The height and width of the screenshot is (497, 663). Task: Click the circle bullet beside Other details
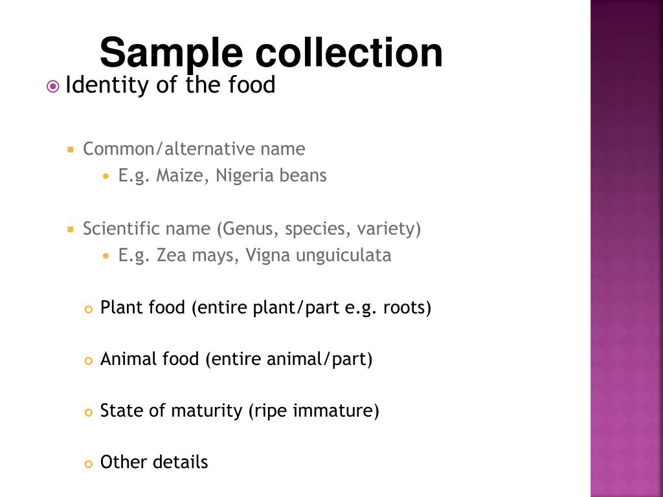tap(88, 464)
